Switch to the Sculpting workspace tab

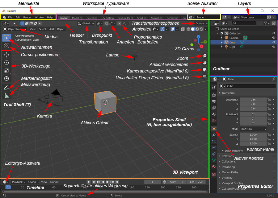tap(92, 18)
